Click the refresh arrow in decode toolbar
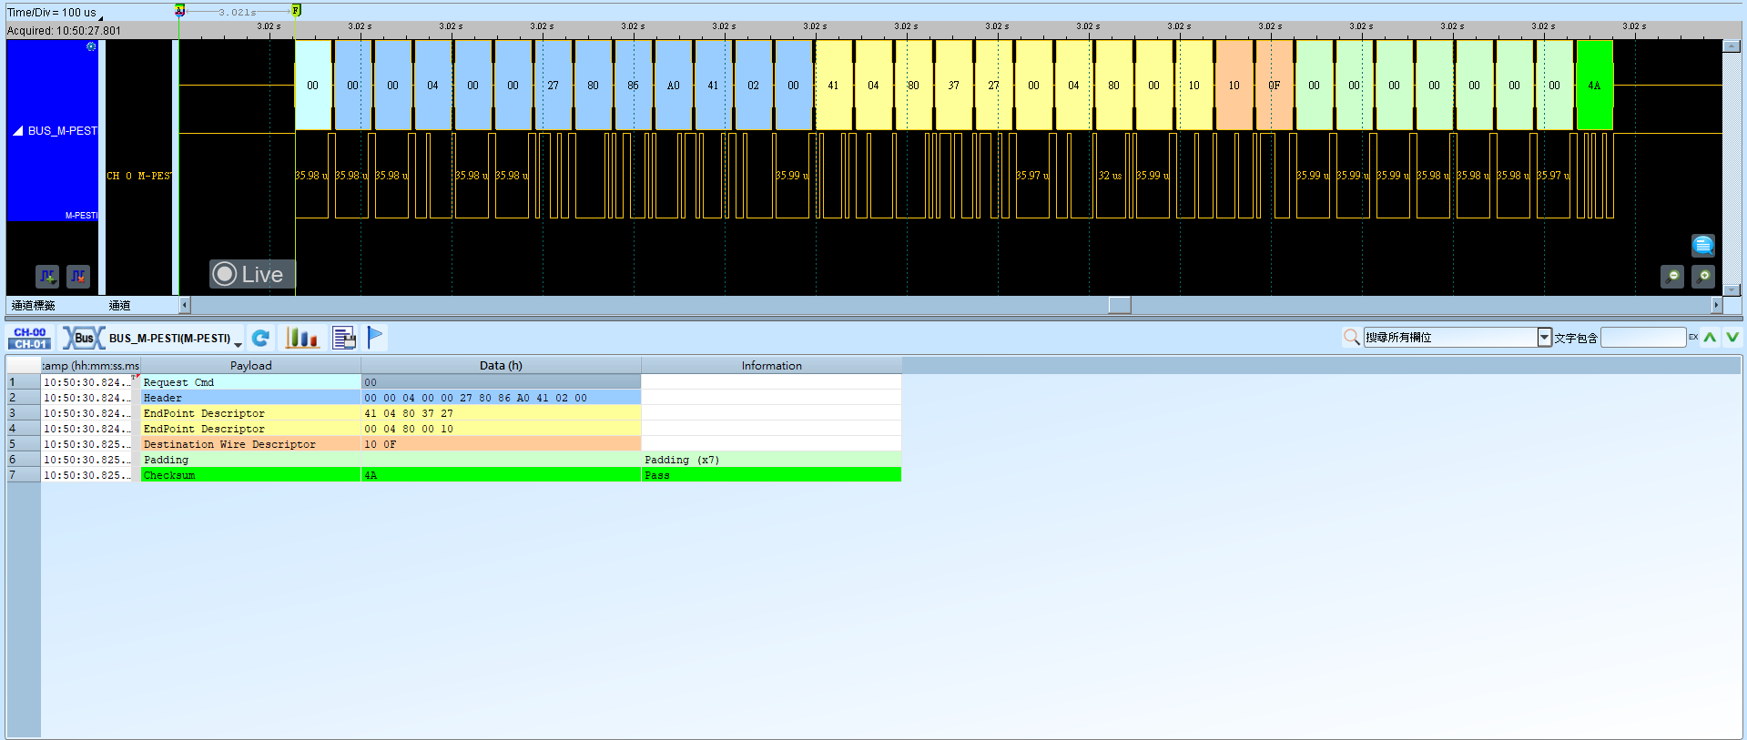This screenshot has height=740, width=1747. 260,338
